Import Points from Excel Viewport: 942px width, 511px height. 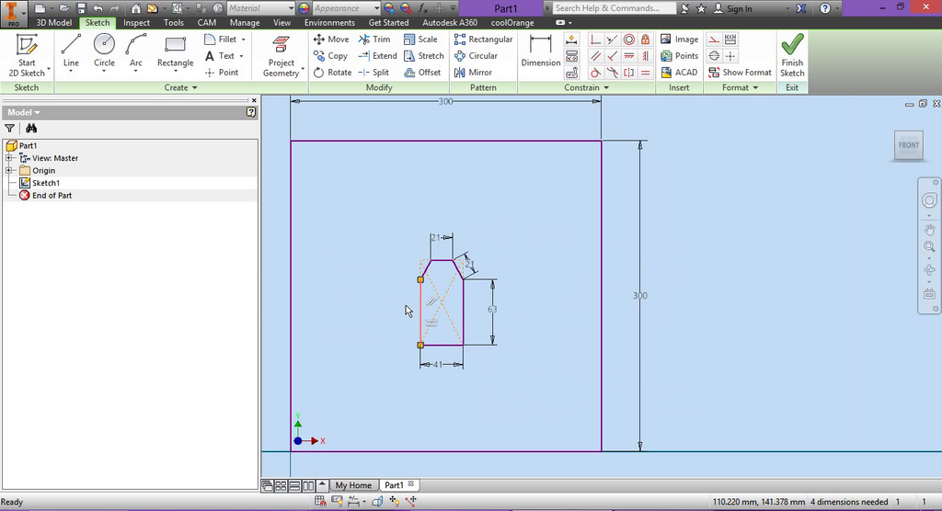pos(679,56)
